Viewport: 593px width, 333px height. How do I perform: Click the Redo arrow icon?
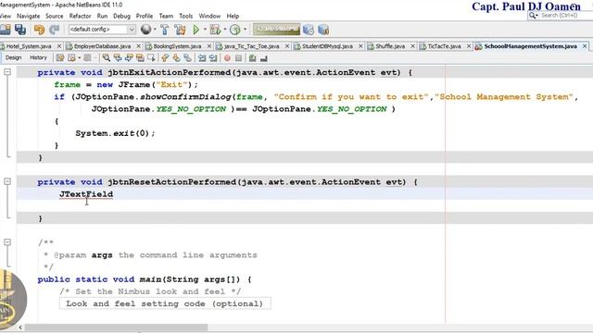point(55,30)
